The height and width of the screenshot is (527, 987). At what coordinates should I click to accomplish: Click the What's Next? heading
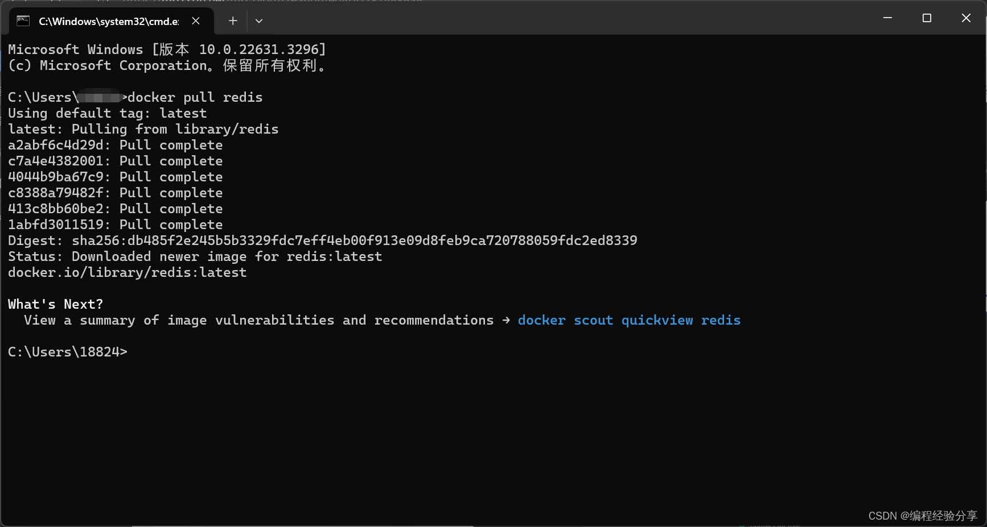point(56,304)
